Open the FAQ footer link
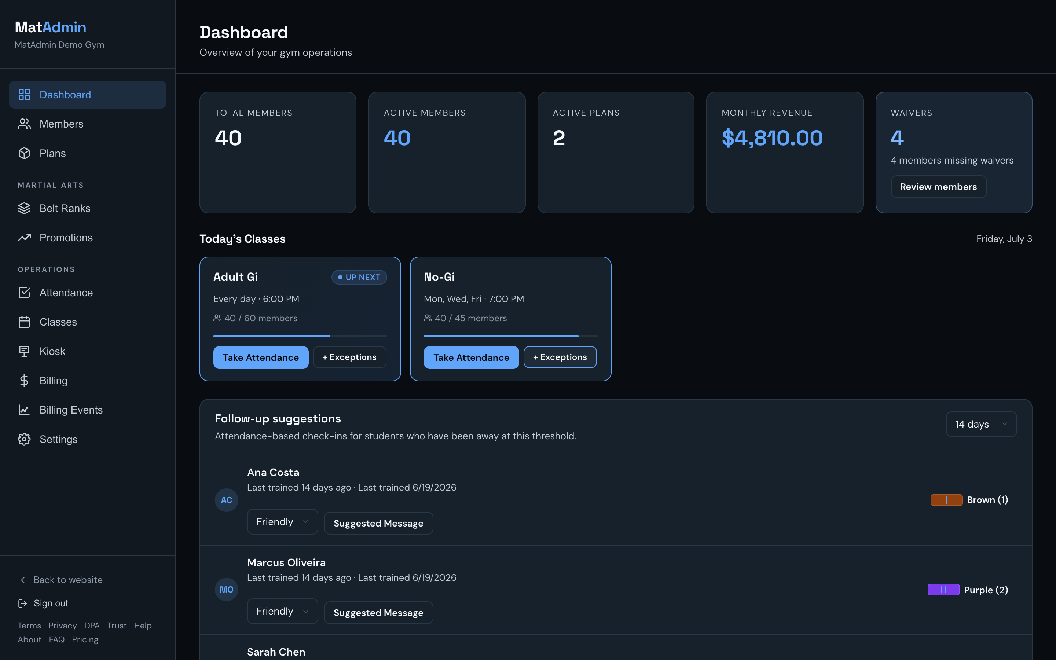Viewport: 1056px width, 660px height. point(57,639)
